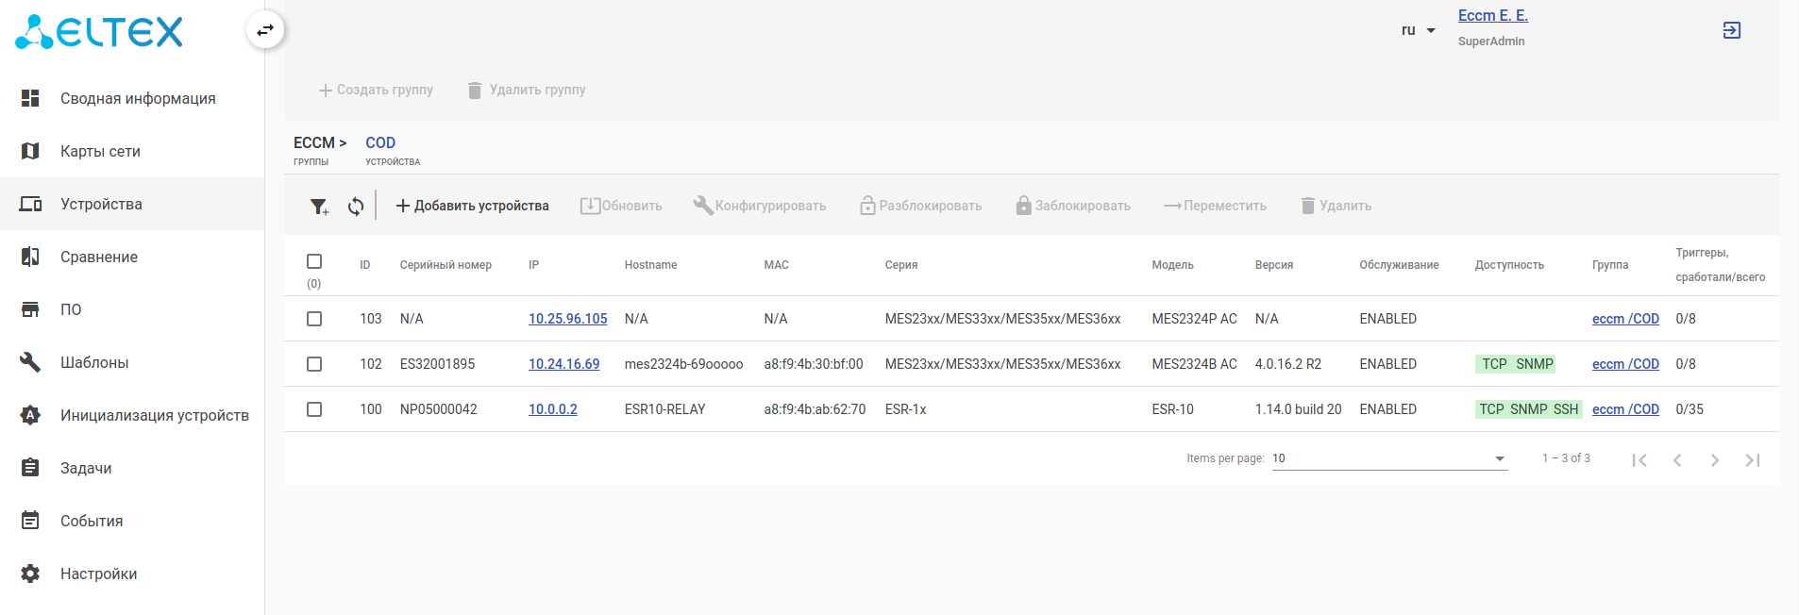
Task: Open Сводная информация menu item
Action: coord(132,98)
